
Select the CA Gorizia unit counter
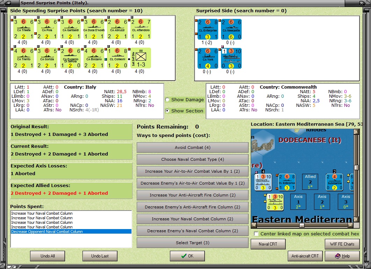pyautogui.click(x=47, y=58)
